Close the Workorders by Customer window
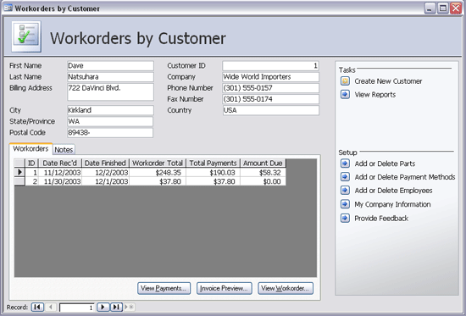The width and height of the screenshot is (466, 316). click(x=456, y=8)
